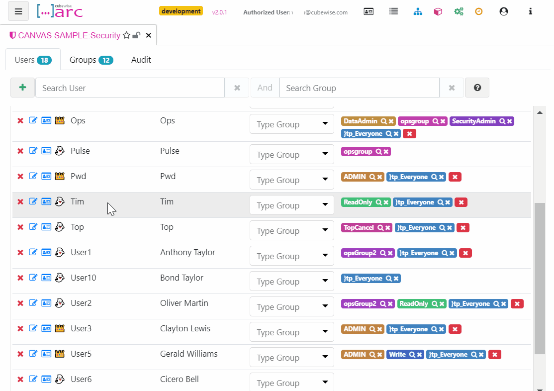554x391 pixels.
Task: Click the green plus add user button
Action: point(22,88)
